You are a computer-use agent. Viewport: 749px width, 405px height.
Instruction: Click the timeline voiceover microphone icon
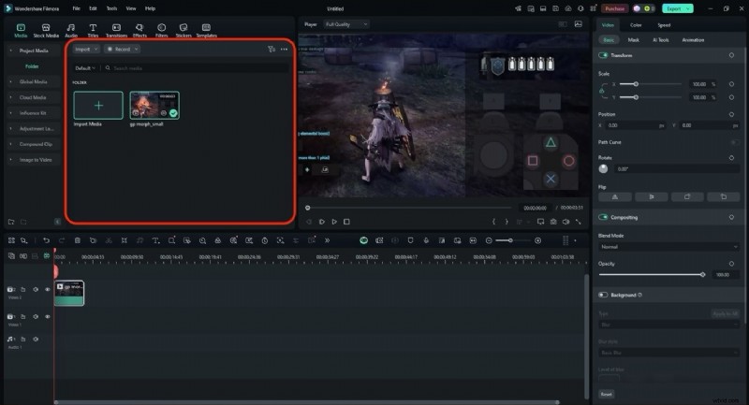(426, 240)
